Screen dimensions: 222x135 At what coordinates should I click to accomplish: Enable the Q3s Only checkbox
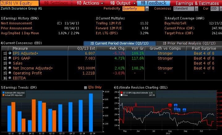[85, 88]
